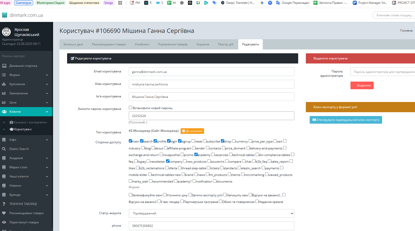This screenshot has width=415, height=231.
Task: Click the Elastic Search magnifier icon
Action: point(4,149)
